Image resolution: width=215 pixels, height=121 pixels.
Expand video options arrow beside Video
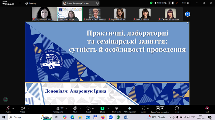coord(28,108)
